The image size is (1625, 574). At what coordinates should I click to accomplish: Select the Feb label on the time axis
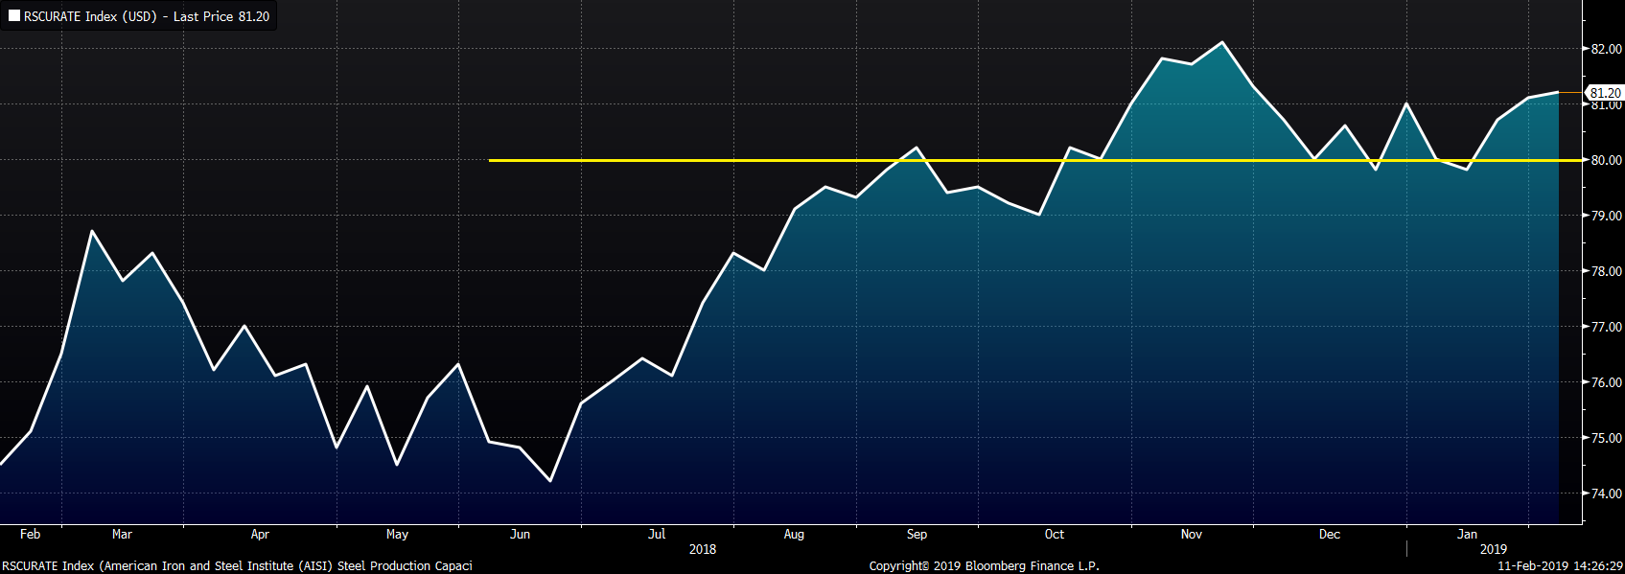[x=30, y=534]
